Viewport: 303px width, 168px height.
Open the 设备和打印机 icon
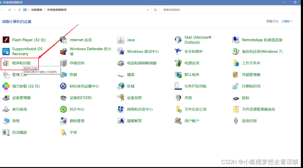63,98
